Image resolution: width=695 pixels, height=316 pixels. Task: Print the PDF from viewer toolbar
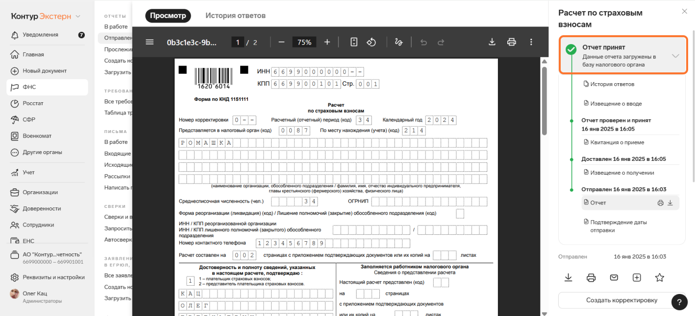tap(512, 42)
